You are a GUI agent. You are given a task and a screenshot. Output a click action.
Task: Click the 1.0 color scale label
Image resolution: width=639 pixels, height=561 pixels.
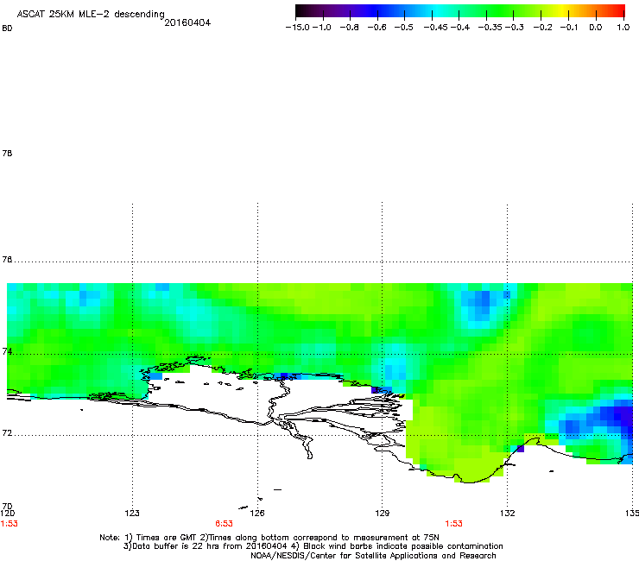[x=623, y=28]
